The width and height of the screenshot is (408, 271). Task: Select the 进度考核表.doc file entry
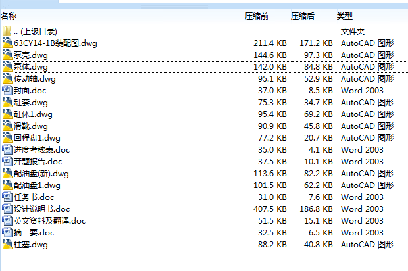point(41,150)
